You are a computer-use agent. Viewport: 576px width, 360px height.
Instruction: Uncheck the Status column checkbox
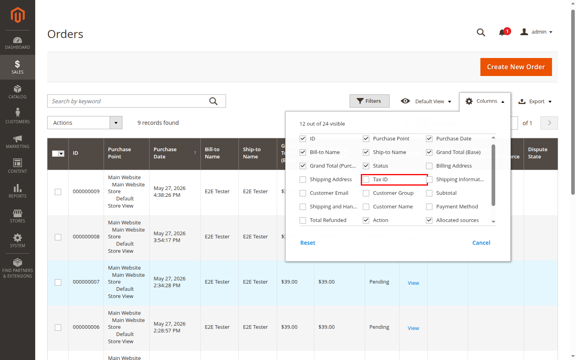pyautogui.click(x=366, y=166)
